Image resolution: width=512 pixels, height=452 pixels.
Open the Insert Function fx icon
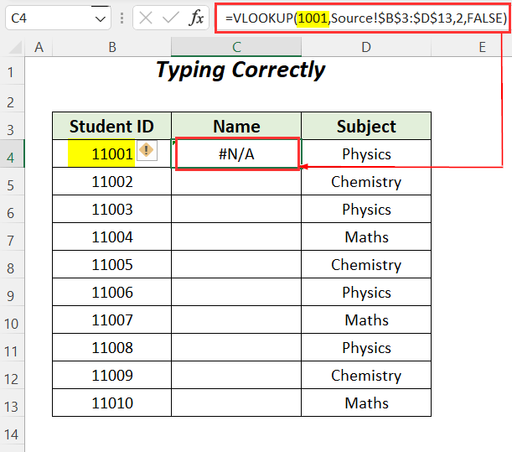click(196, 18)
